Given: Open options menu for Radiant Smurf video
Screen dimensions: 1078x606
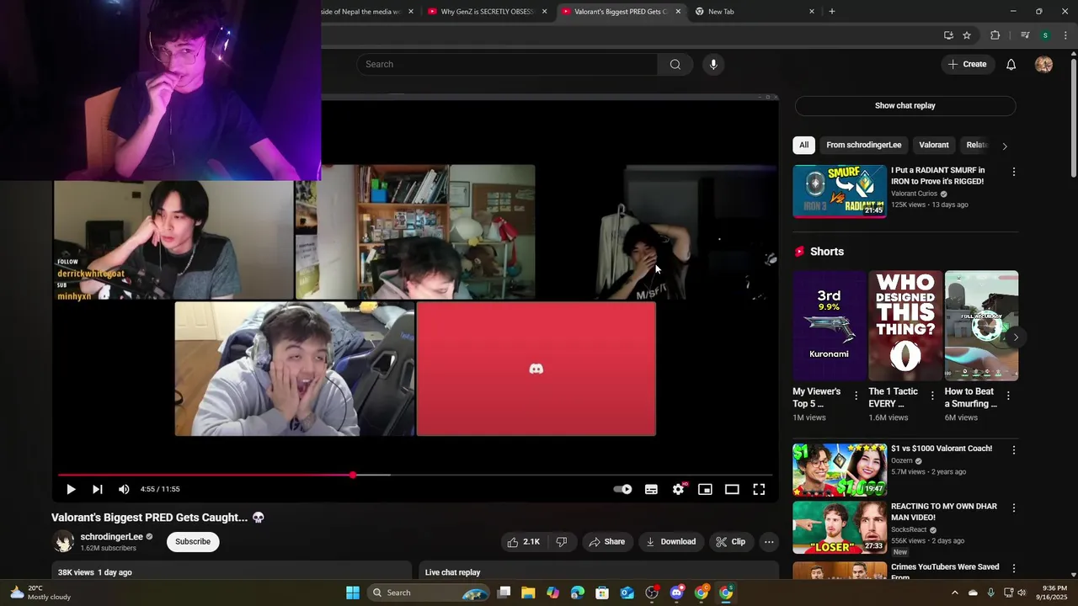Looking at the screenshot, I should (x=1013, y=172).
